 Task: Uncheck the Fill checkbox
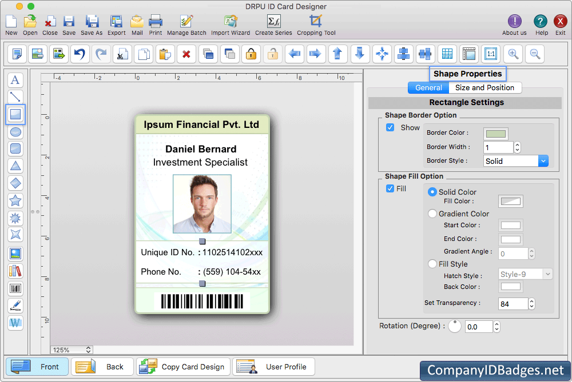(x=390, y=188)
